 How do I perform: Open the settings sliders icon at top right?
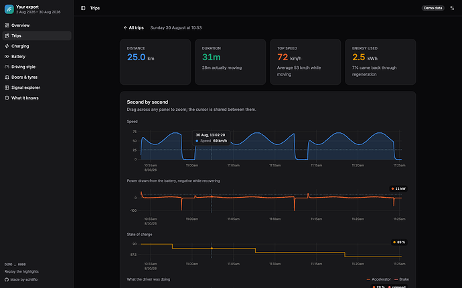pyautogui.click(x=452, y=8)
